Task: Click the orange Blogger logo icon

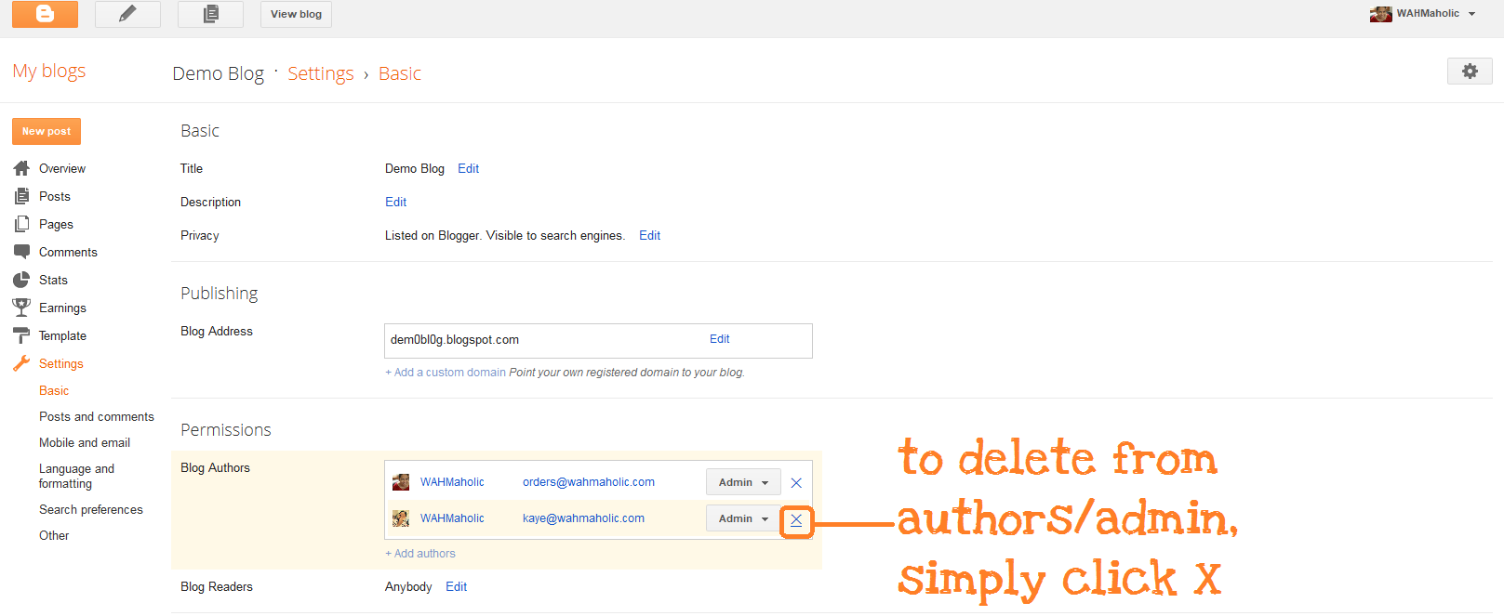Action: coord(45,14)
